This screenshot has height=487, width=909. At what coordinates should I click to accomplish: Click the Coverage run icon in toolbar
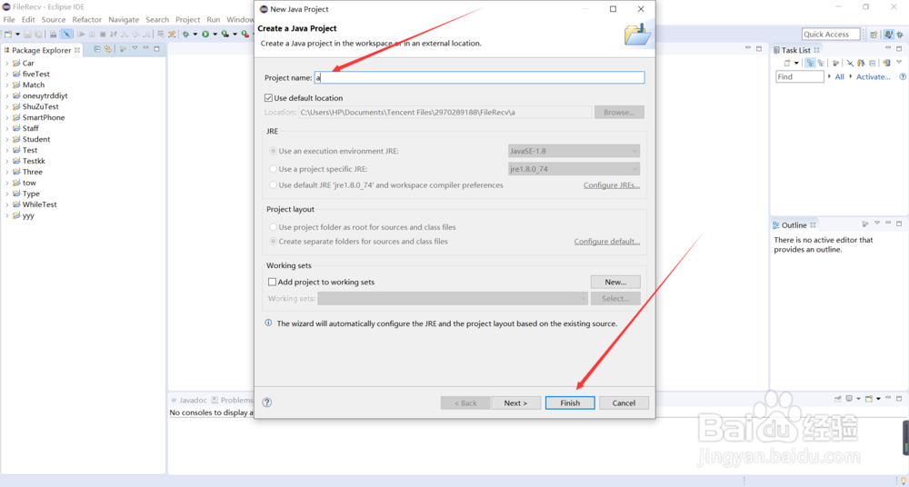tap(225, 35)
